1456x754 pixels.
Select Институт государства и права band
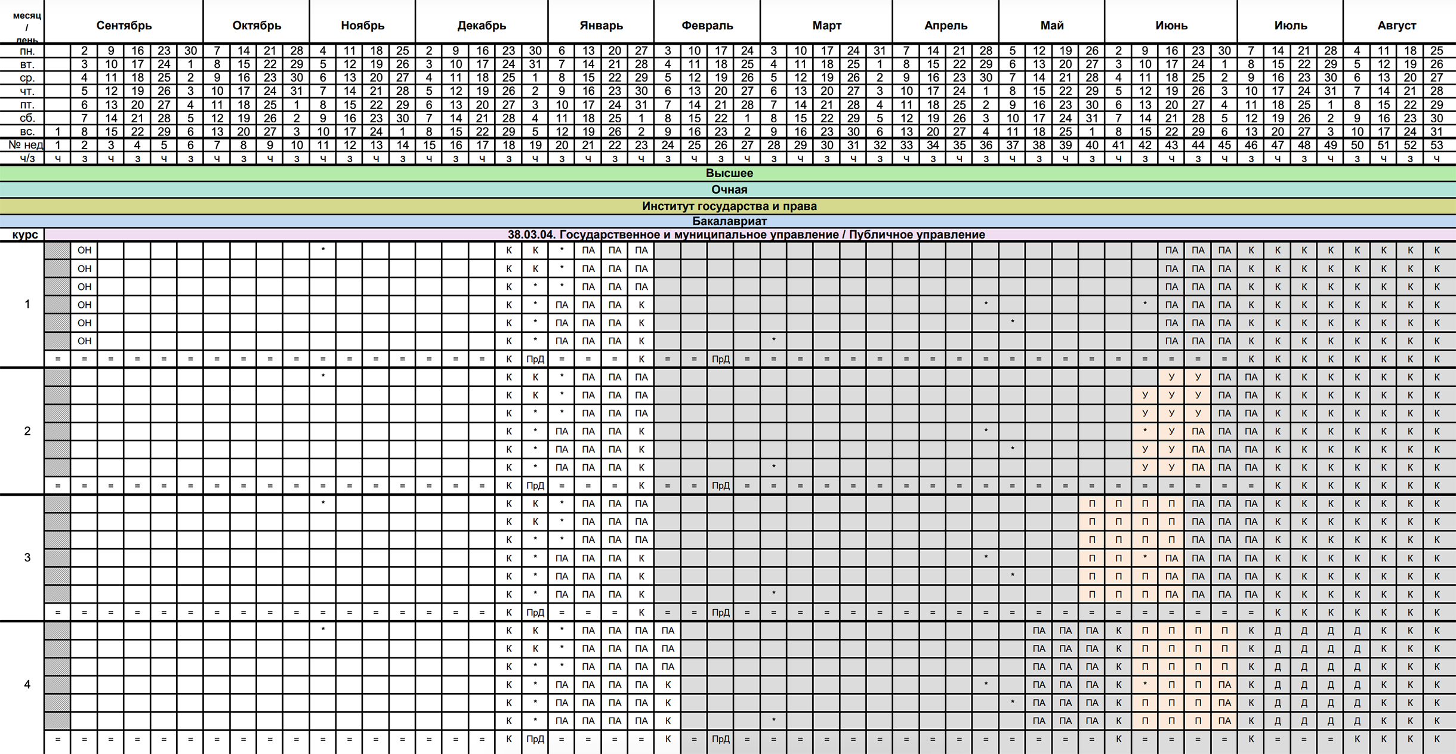[x=728, y=206]
